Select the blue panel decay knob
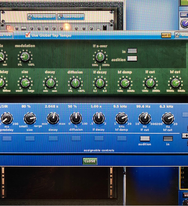The image size is (188, 206). (53, 118)
